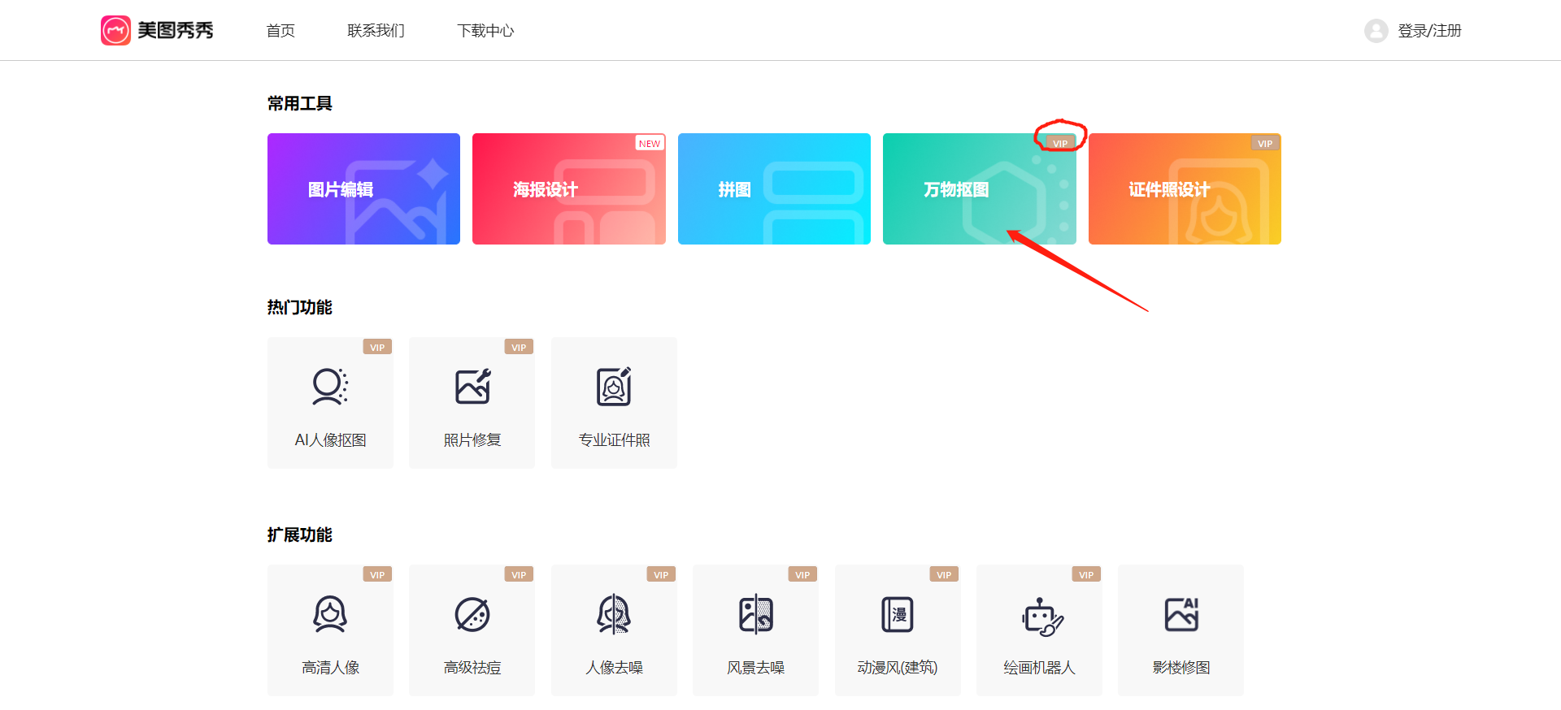Open the 证件照设计 ID photo design card
Viewport: 1561px width, 710px height.
[1185, 189]
